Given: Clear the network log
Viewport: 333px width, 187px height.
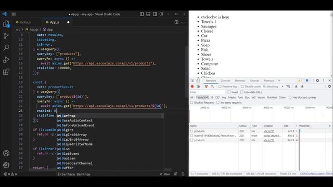Looking at the screenshot, I should [198, 87].
